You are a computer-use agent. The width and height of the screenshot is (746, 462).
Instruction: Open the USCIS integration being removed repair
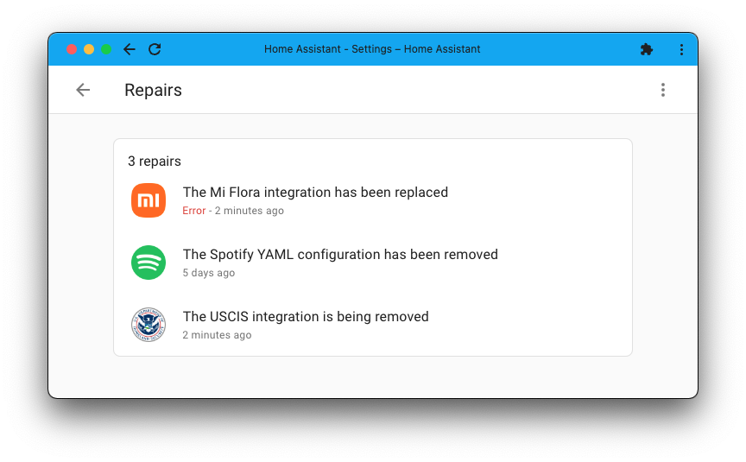(306, 317)
